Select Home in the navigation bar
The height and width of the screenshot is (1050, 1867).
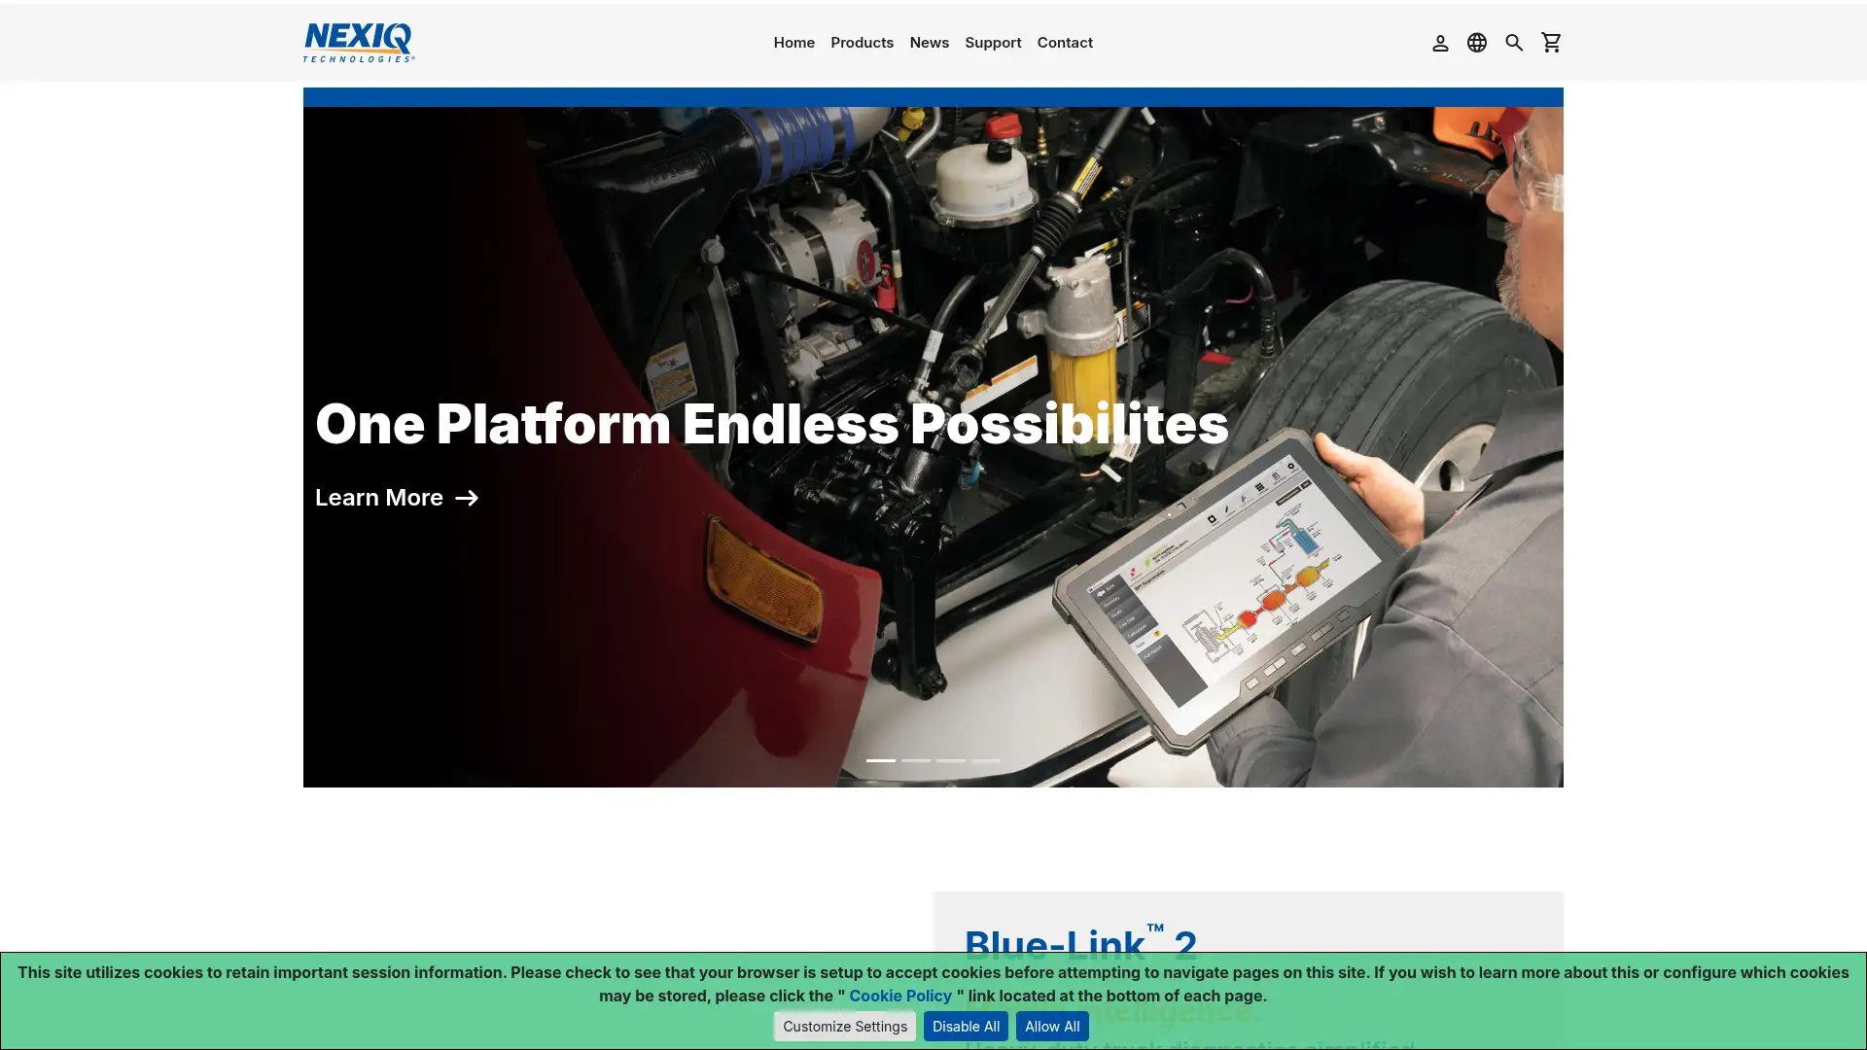click(x=793, y=42)
